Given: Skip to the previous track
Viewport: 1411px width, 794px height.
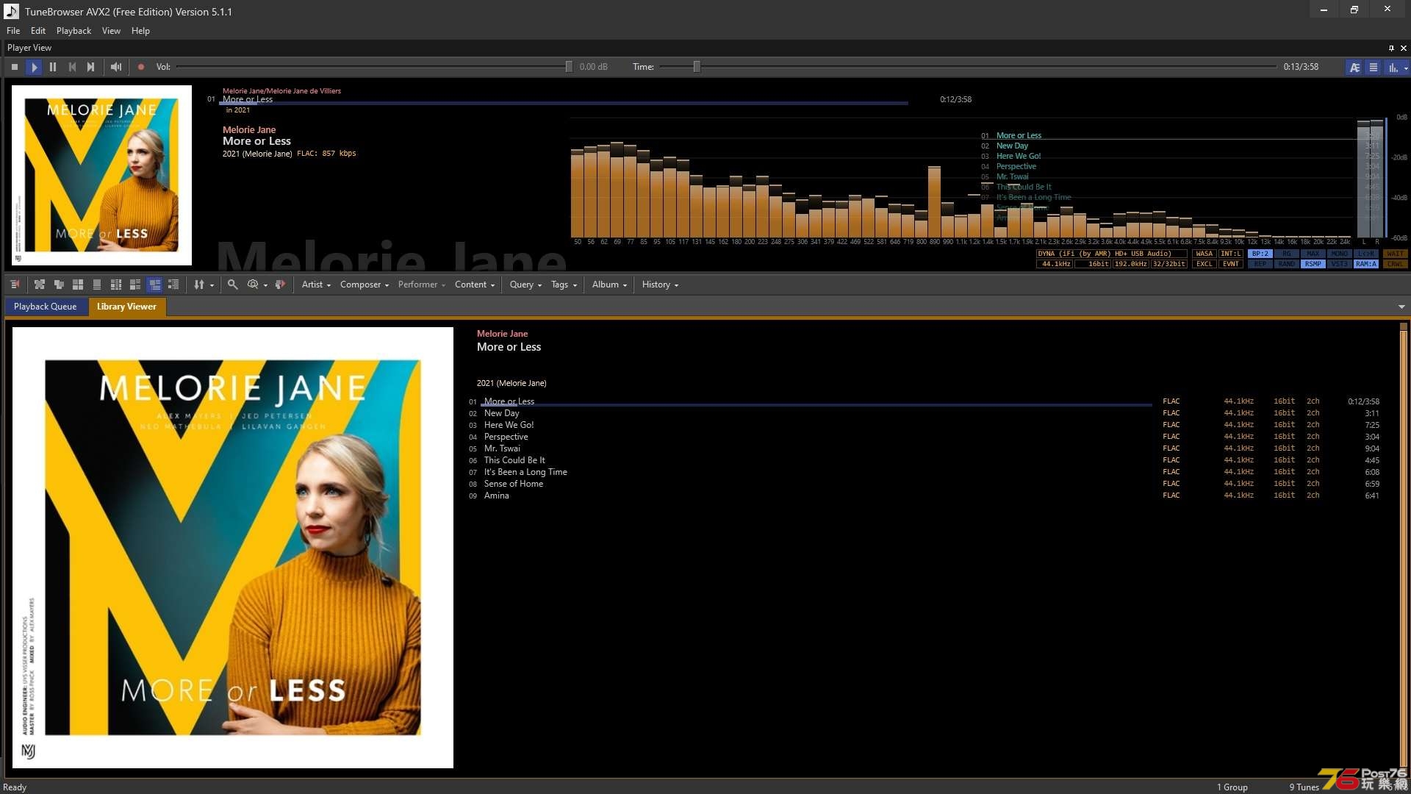Looking at the screenshot, I should coord(72,67).
